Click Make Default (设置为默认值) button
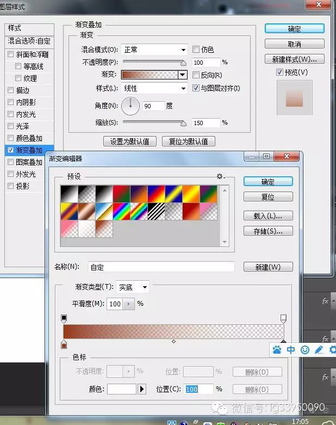Screen dimensions: 336x425 (130, 141)
